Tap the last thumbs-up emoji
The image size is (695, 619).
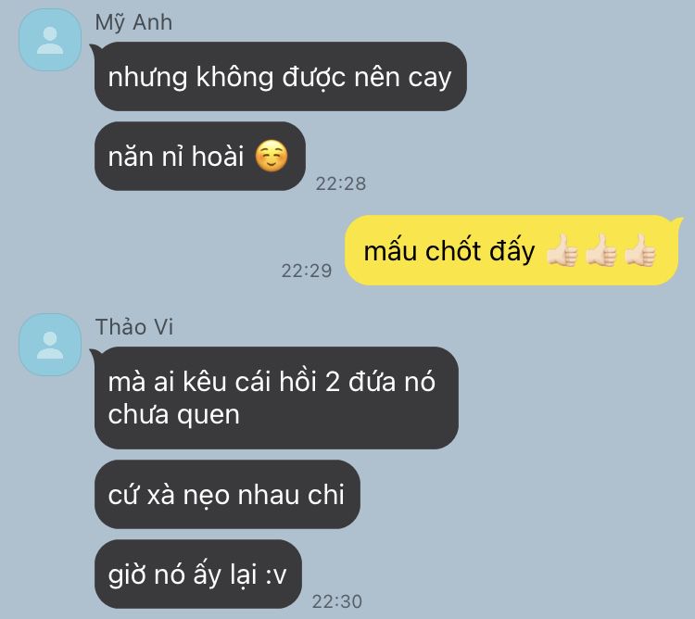click(639, 250)
